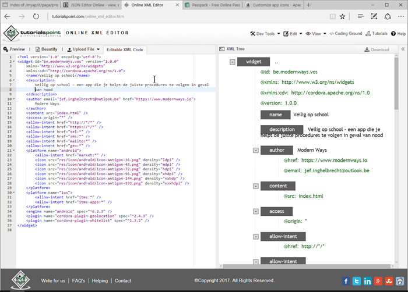Open the browser share icon

tap(388, 16)
